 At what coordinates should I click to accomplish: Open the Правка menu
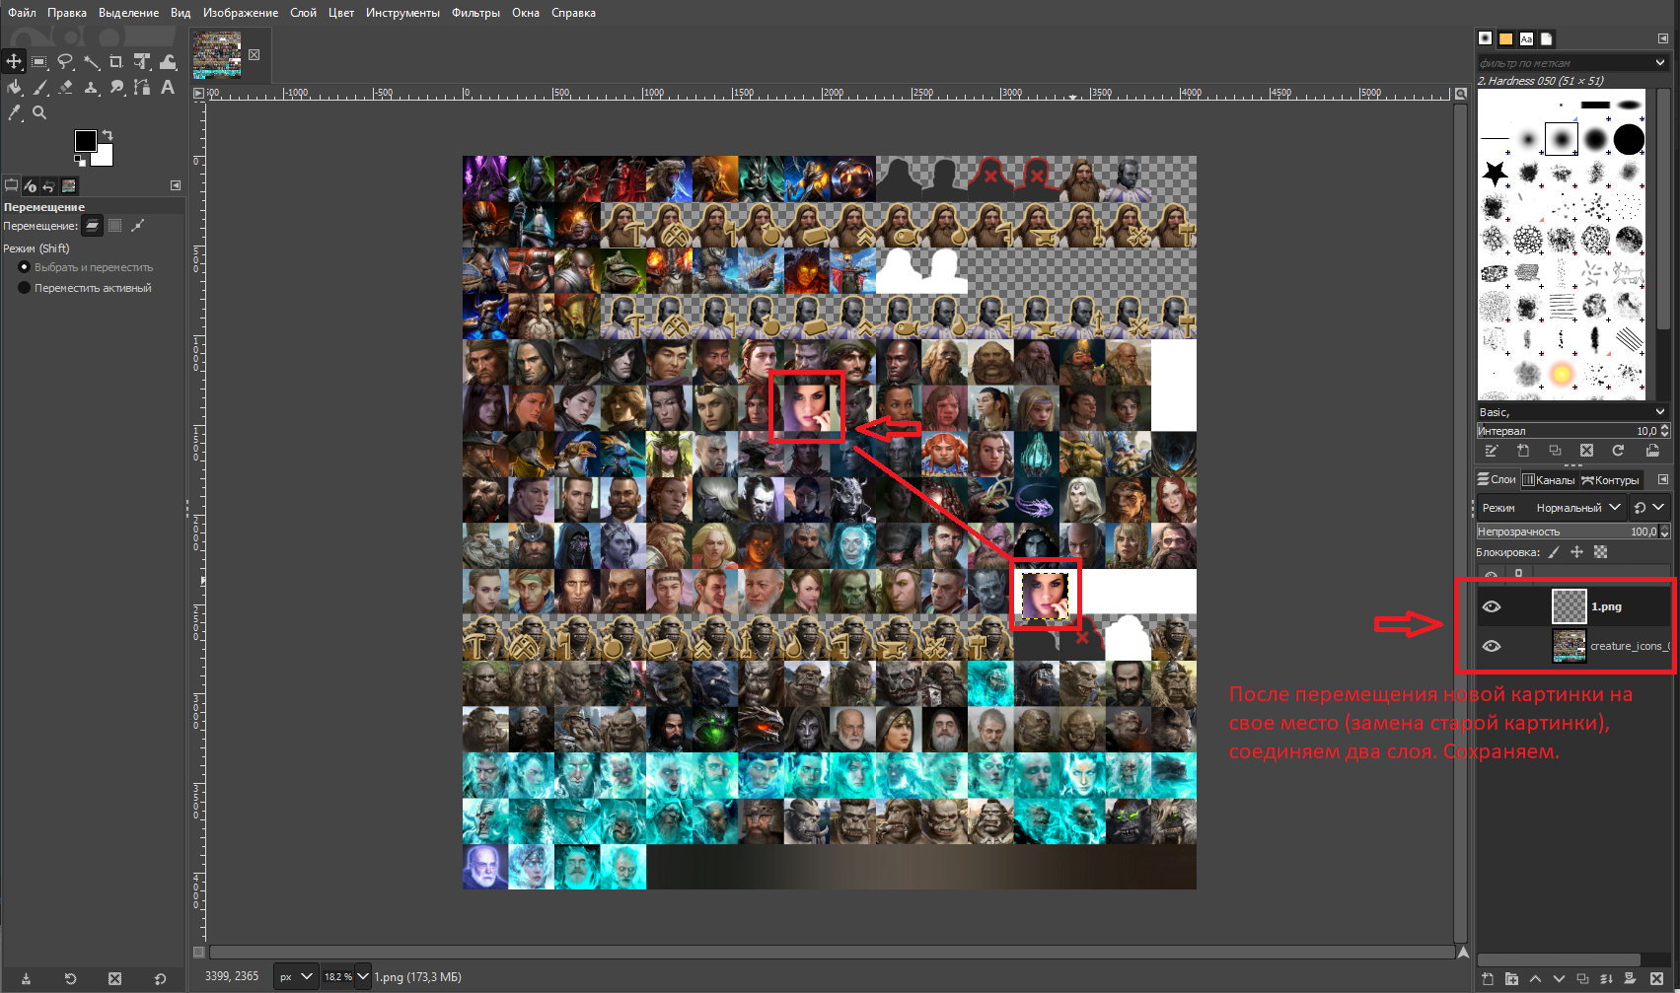click(x=67, y=13)
